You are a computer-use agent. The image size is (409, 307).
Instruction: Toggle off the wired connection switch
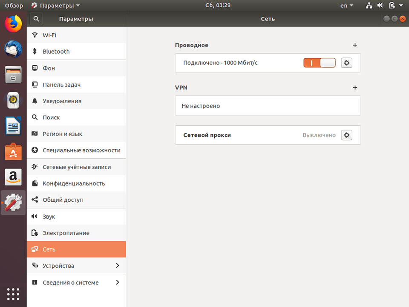pos(319,62)
